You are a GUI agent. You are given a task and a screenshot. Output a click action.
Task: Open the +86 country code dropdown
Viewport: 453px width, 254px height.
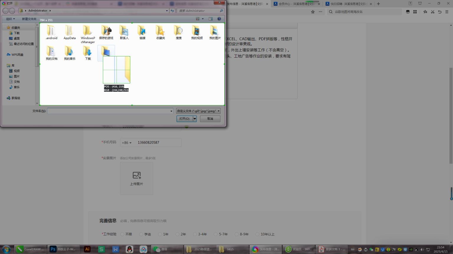127,143
